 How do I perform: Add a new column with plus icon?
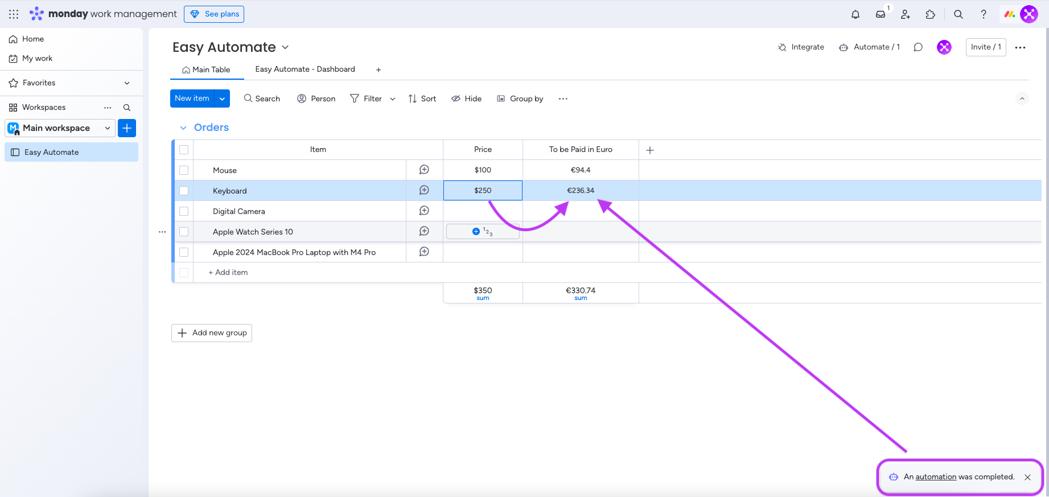pos(649,150)
